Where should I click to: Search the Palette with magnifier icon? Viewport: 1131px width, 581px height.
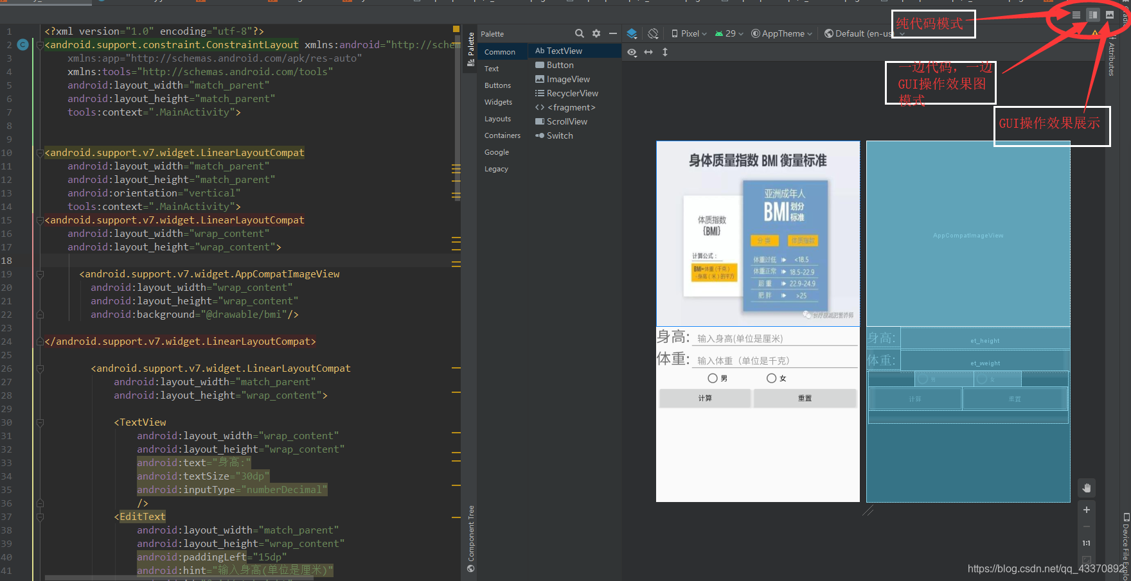pyautogui.click(x=580, y=33)
